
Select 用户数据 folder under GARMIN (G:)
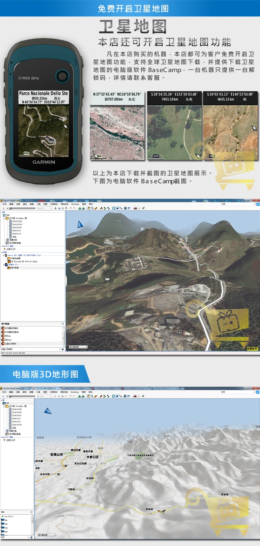(x=13, y=268)
